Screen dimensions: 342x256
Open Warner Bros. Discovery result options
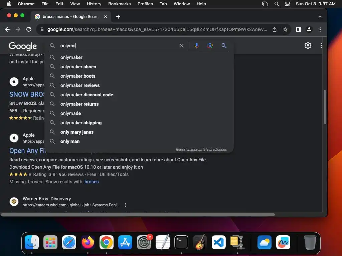pyautogui.click(x=126, y=205)
